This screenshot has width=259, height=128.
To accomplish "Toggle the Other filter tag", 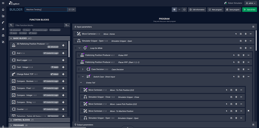I will coord(23,33).
